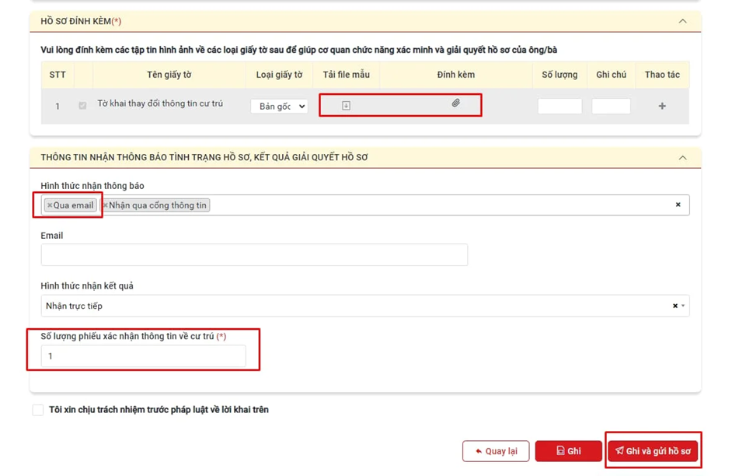Clear the 'Nhận trực tiếp' selection
Screen dimensions: 739x476
coord(675,306)
